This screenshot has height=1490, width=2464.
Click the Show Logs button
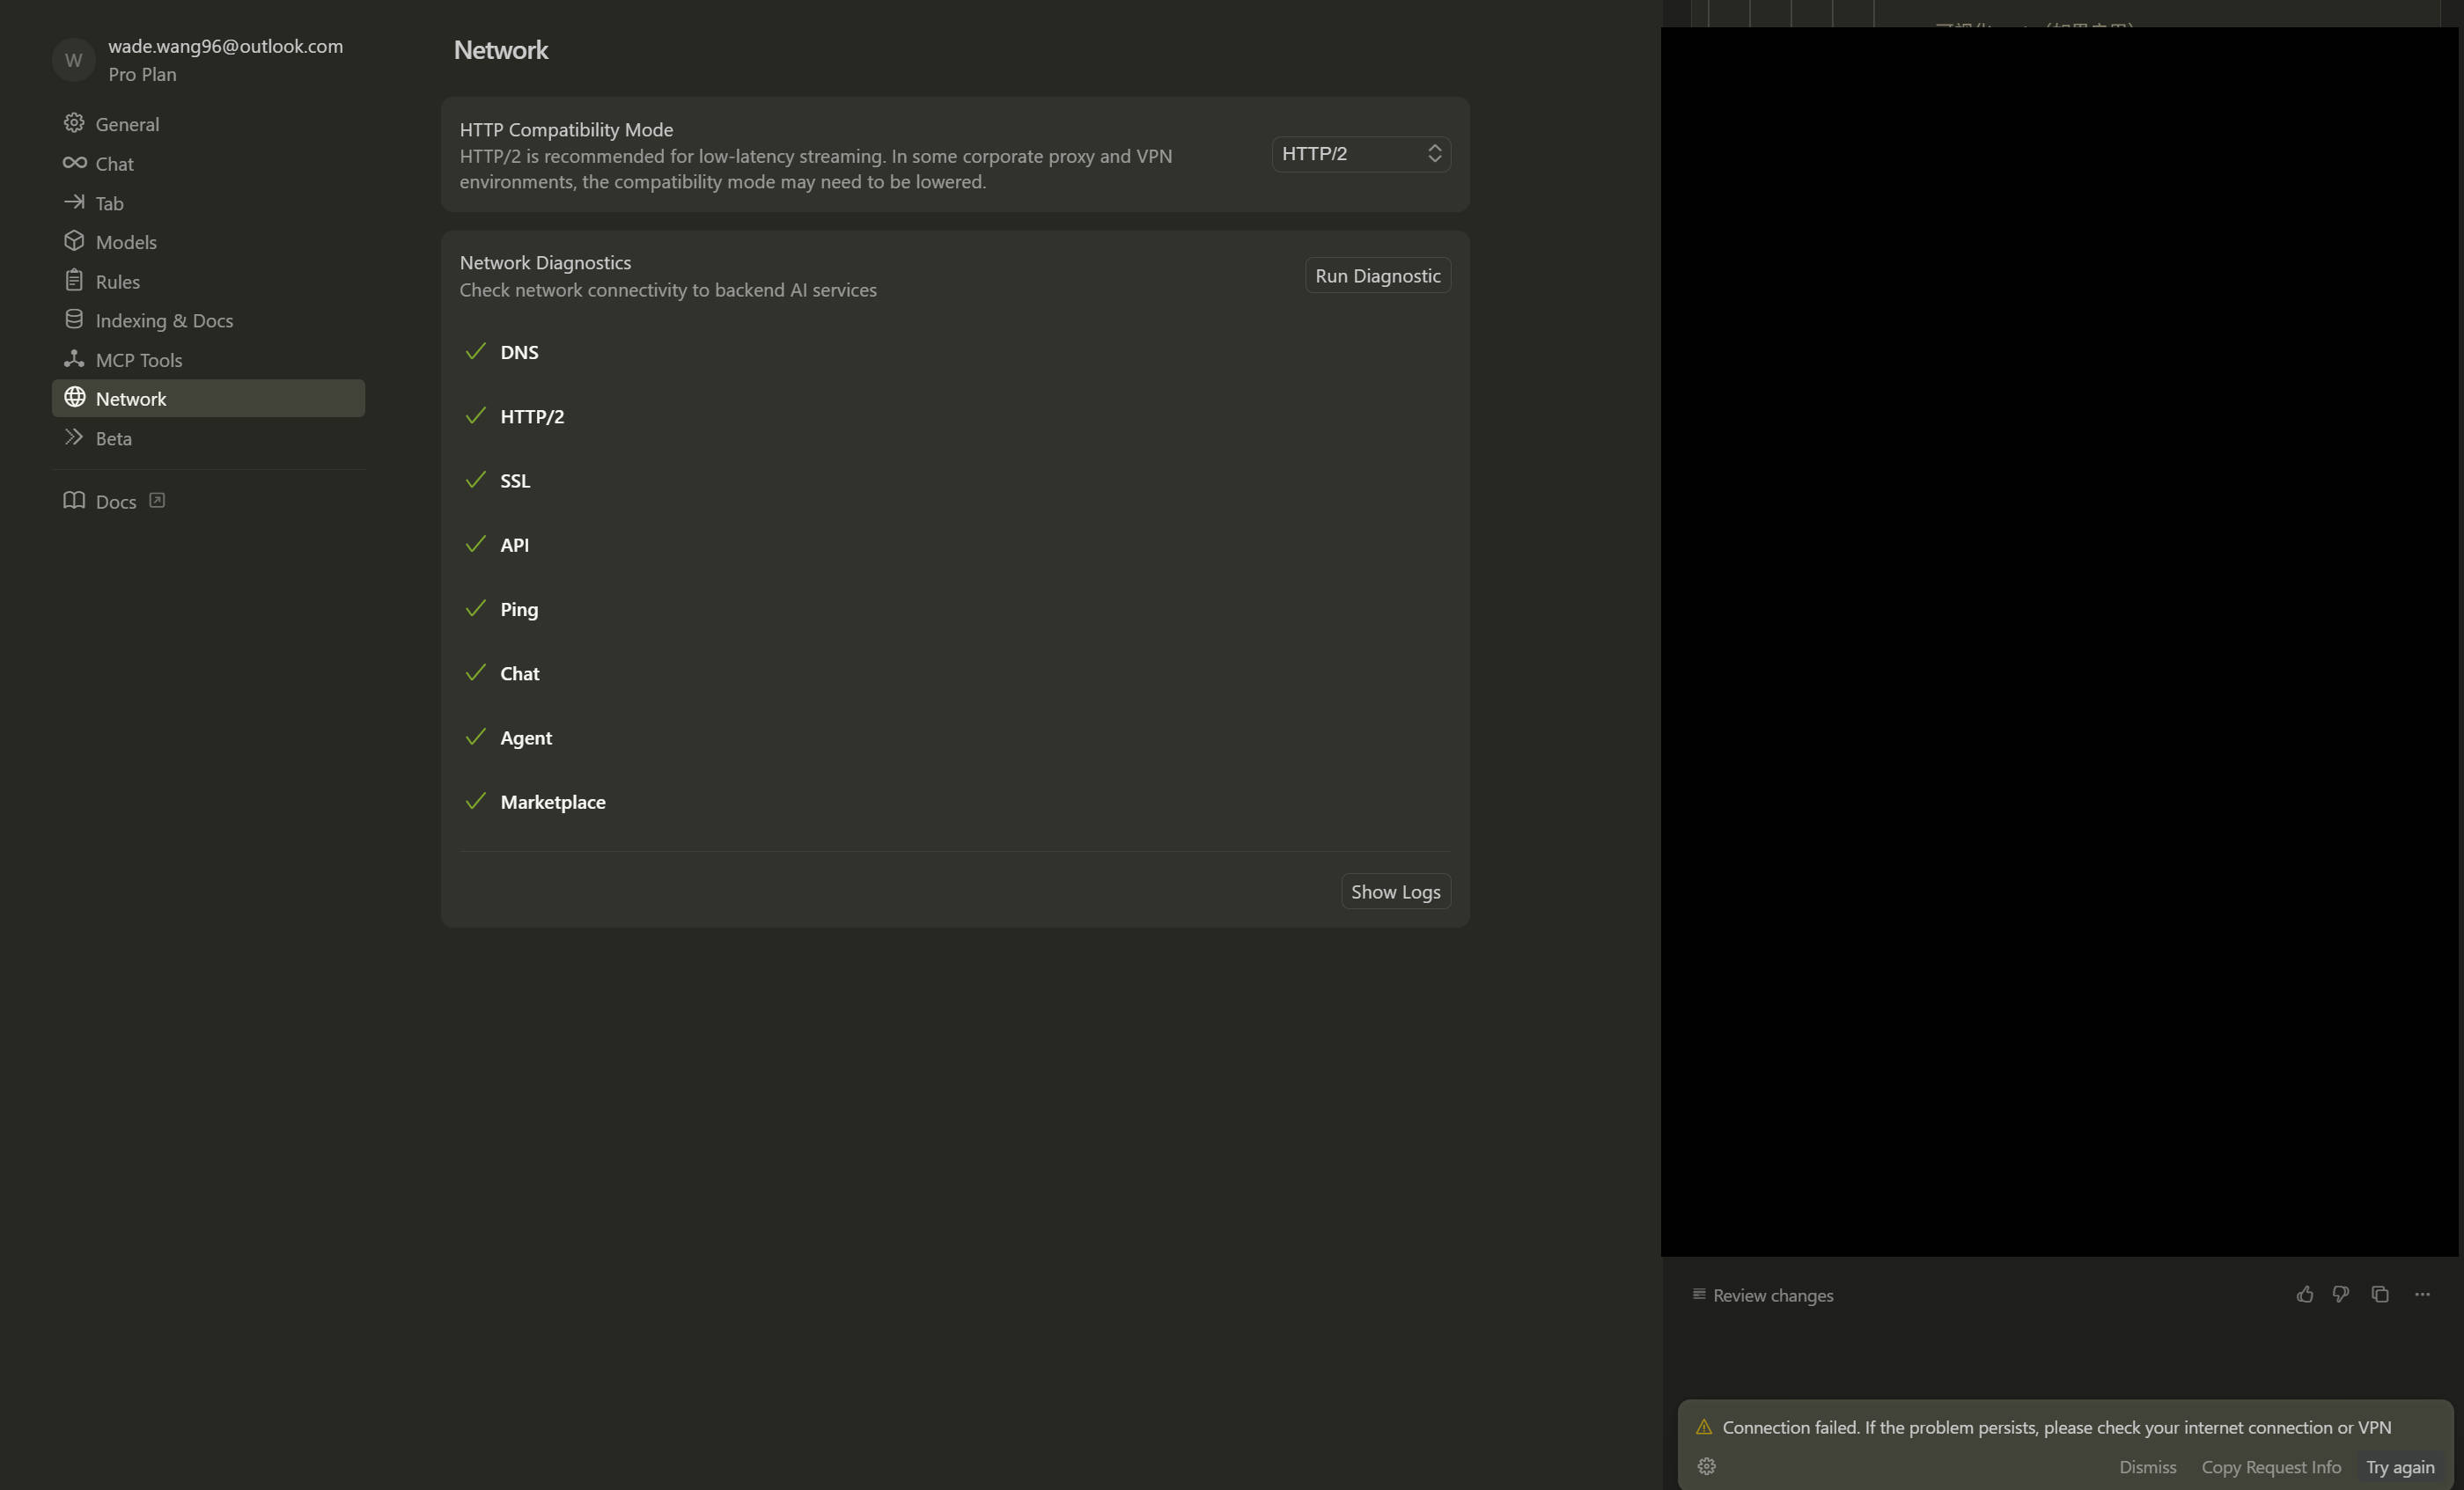pos(1395,891)
